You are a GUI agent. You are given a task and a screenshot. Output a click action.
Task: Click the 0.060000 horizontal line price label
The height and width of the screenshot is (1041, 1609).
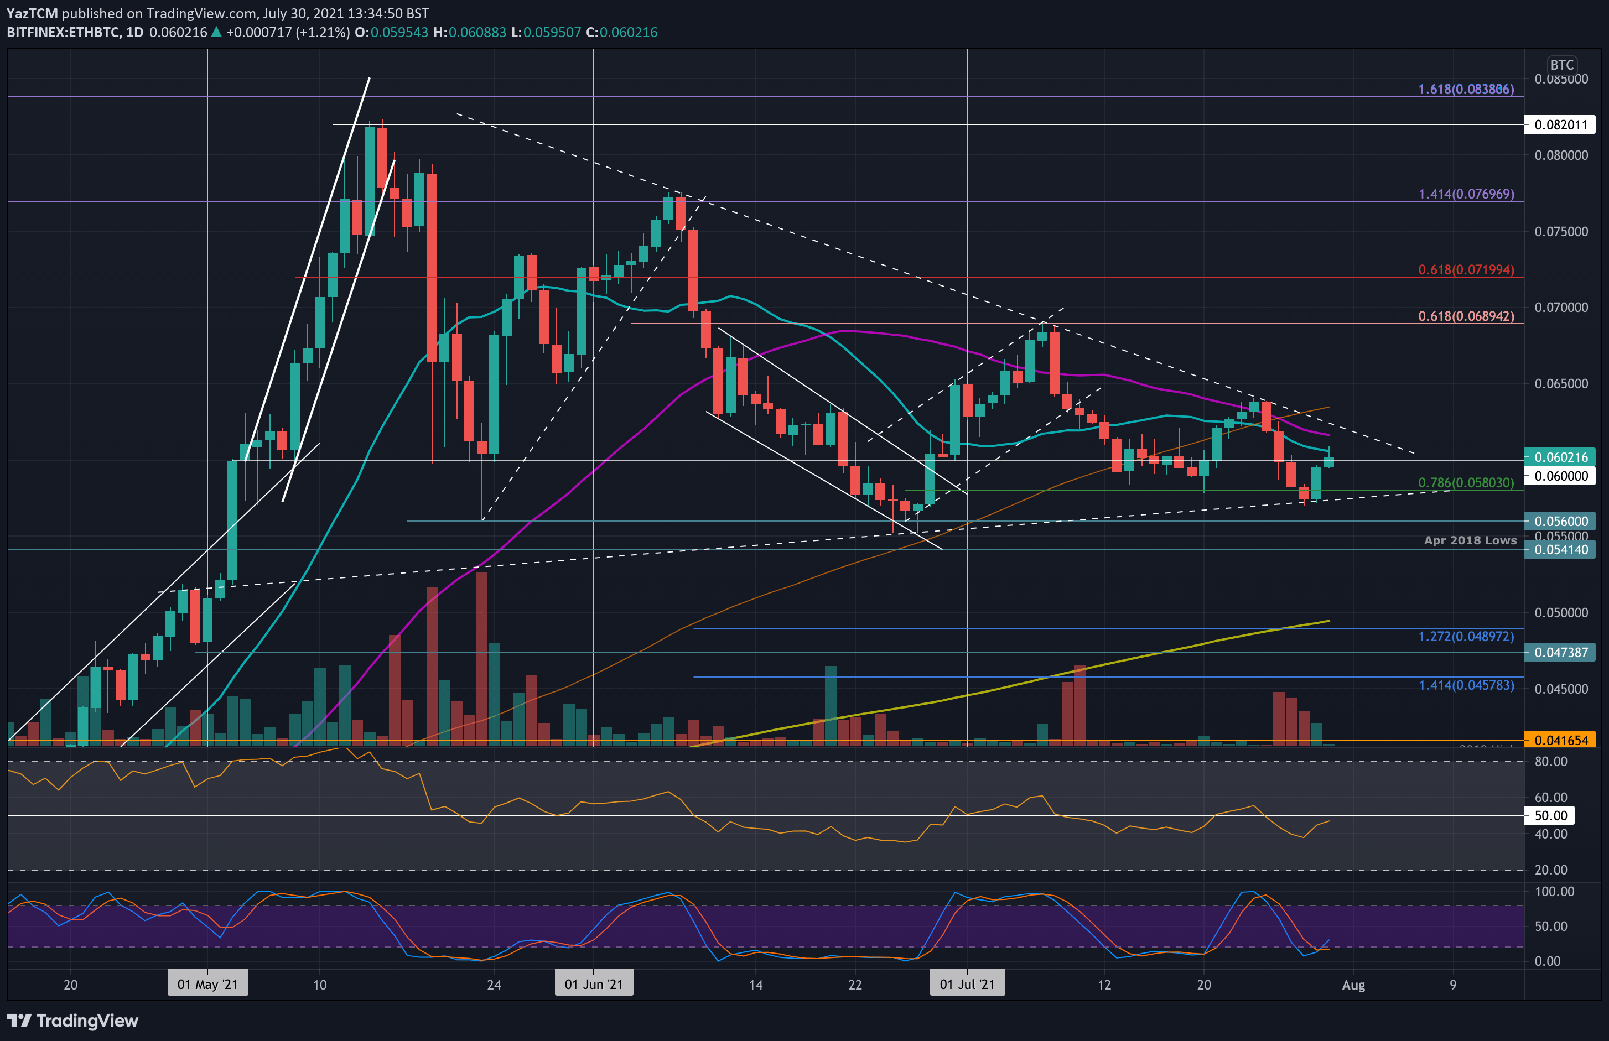[1560, 476]
